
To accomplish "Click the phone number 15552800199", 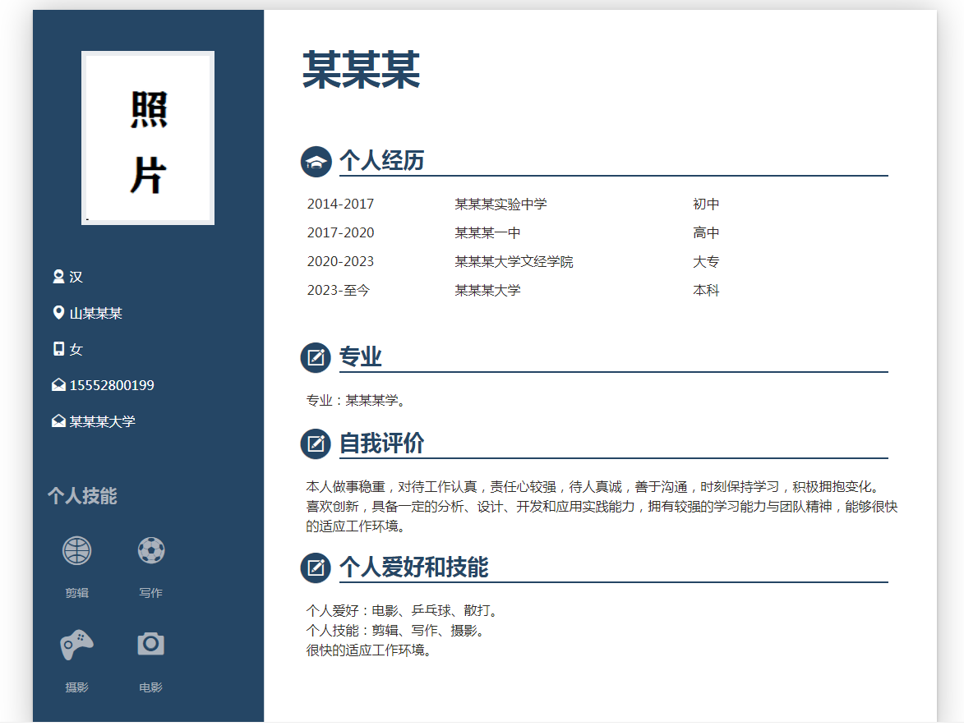I will pyautogui.click(x=112, y=386).
